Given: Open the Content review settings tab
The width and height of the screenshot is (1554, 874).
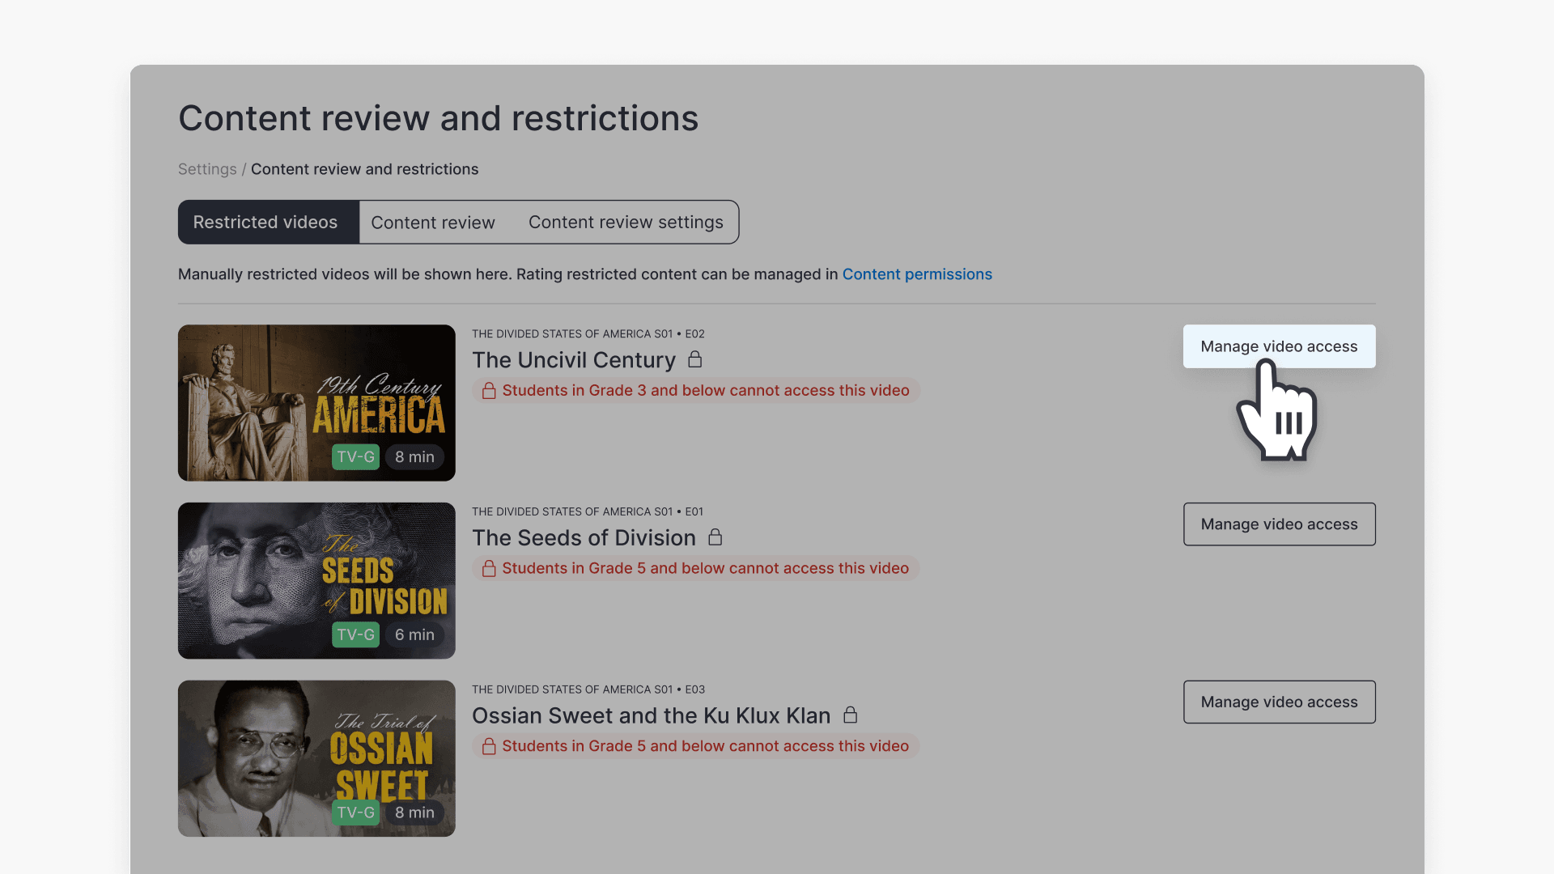Looking at the screenshot, I should (626, 222).
